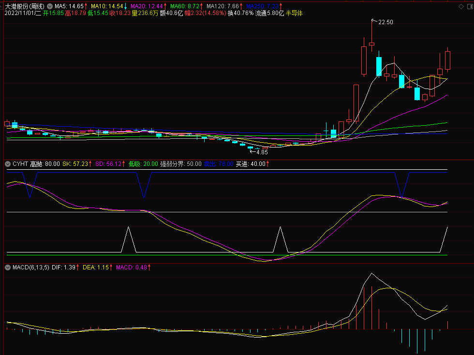Click the diamond marker icon at top right
This screenshot has height=355, width=474.
coord(461,6)
